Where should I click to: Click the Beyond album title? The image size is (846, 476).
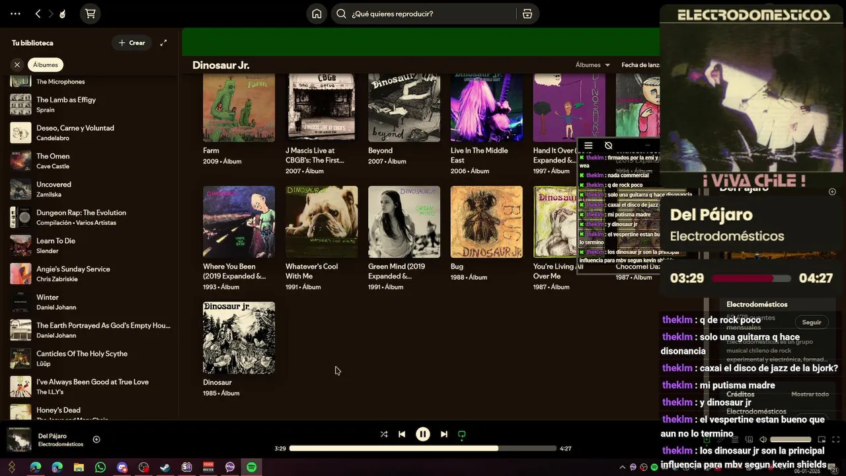(x=380, y=151)
